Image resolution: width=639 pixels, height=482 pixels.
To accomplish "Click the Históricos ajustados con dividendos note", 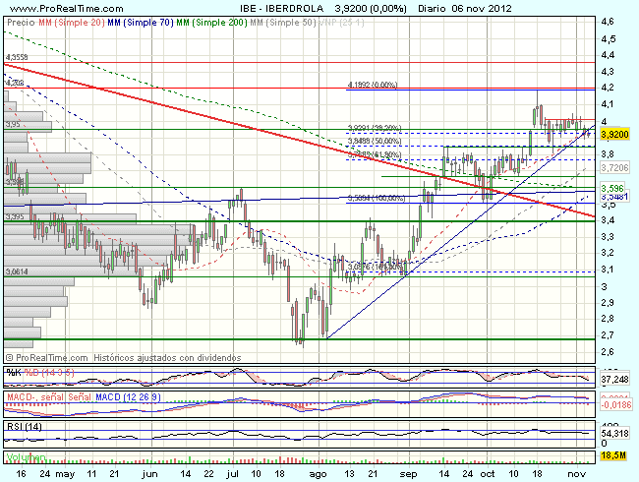I will [x=167, y=358].
